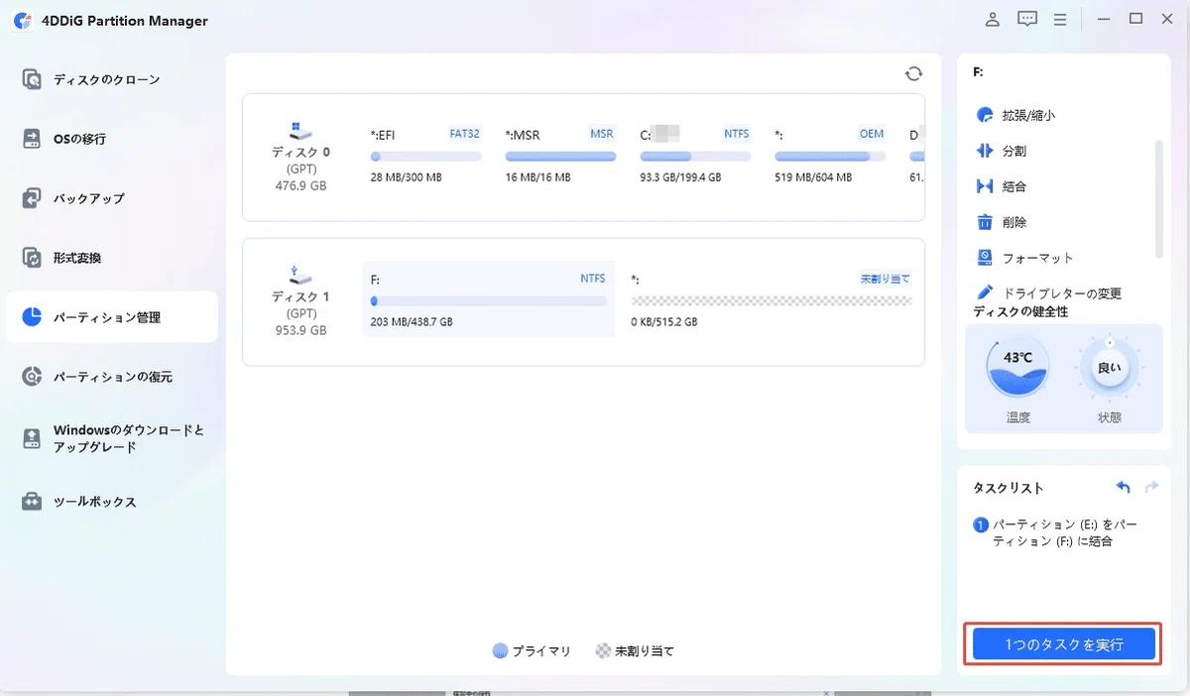1190x696 pixels.
Task: Open the user account icon in title bar
Action: coord(993,19)
